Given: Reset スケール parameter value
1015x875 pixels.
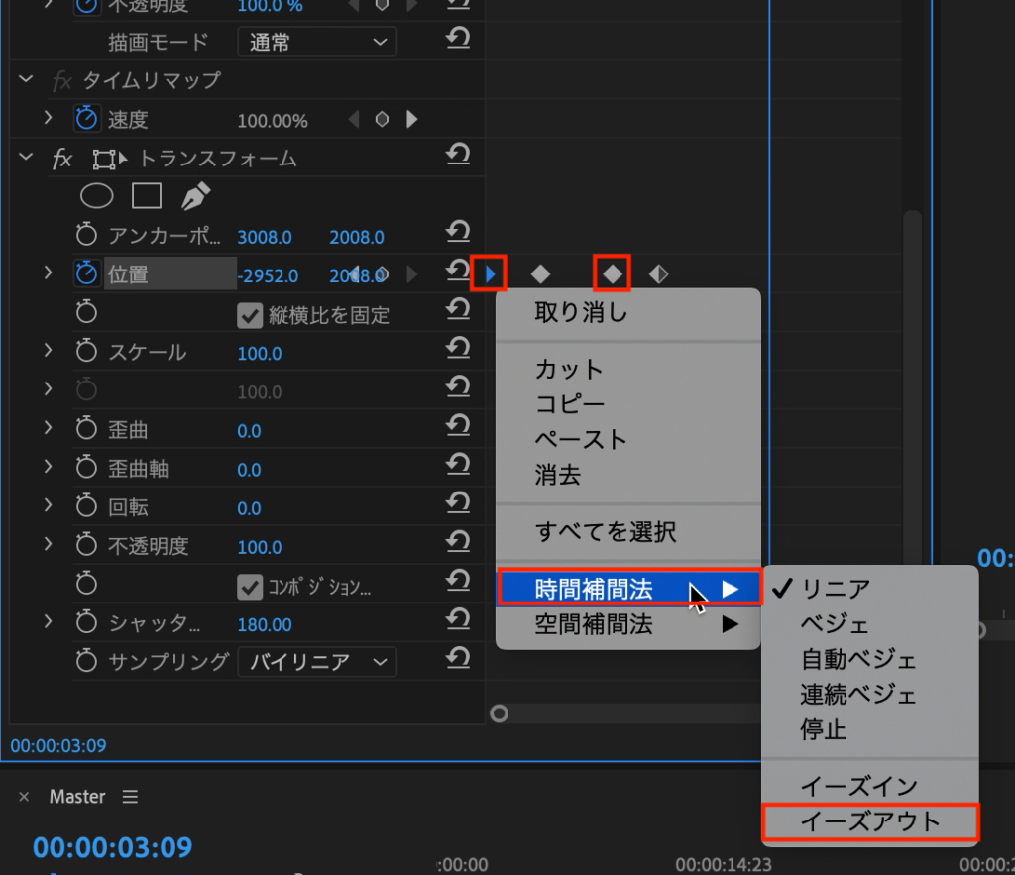Looking at the screenshot, I should (458, 348).
